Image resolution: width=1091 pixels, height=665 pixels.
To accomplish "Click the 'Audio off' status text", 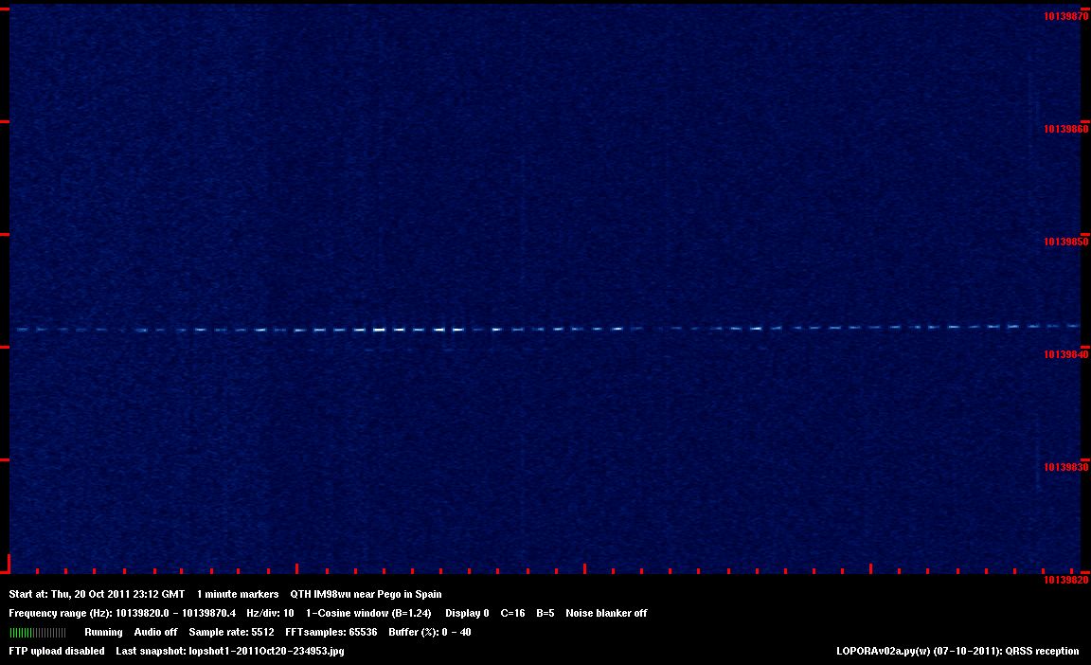I will [x=156, y=632].
